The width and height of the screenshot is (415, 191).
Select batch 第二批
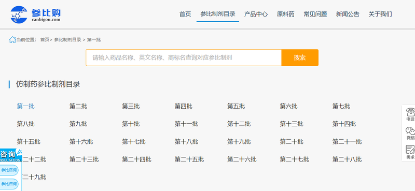[x=78, y=106]
